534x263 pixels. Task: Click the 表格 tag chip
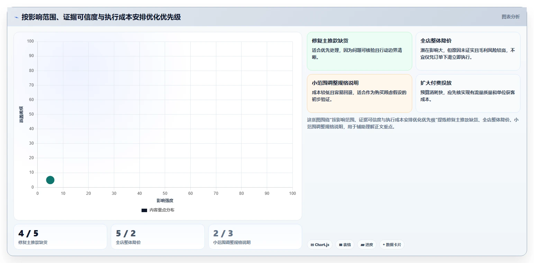(345, 245)
